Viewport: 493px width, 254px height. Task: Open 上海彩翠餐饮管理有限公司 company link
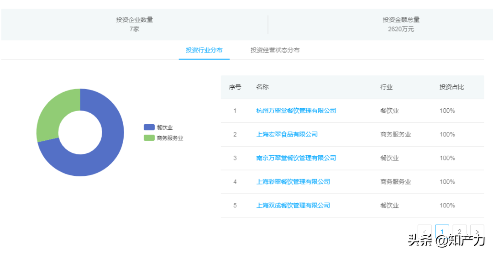point(293,182)
